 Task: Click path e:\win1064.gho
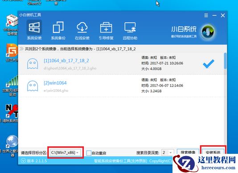tap(56, 91)
